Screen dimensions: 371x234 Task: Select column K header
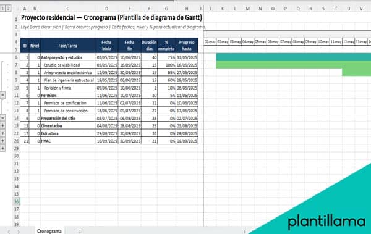pos(223,9)
